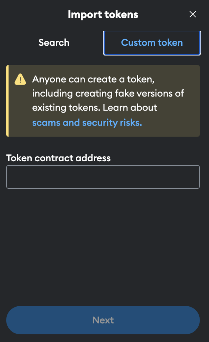Click the highlighted Custom token tab label
The image size is (209, 342).
coord(152,43)
